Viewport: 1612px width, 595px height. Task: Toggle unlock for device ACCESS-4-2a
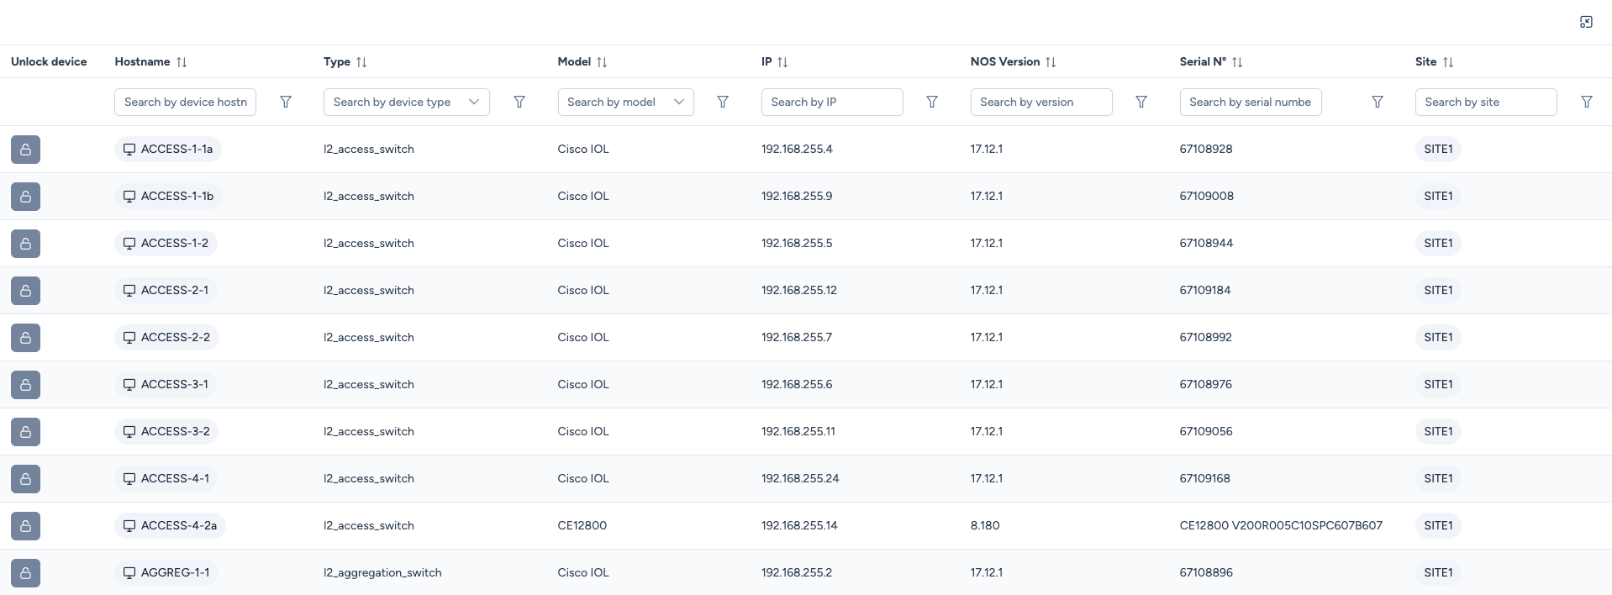[25, 526]
